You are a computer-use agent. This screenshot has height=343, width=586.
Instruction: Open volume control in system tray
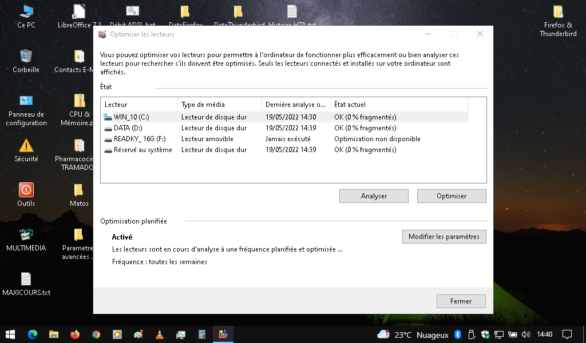[526, 334]
